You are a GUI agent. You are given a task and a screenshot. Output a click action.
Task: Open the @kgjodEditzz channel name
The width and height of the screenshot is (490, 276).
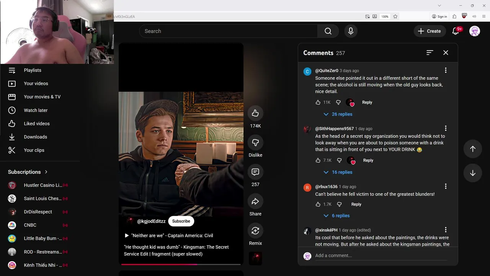[151, 221]
